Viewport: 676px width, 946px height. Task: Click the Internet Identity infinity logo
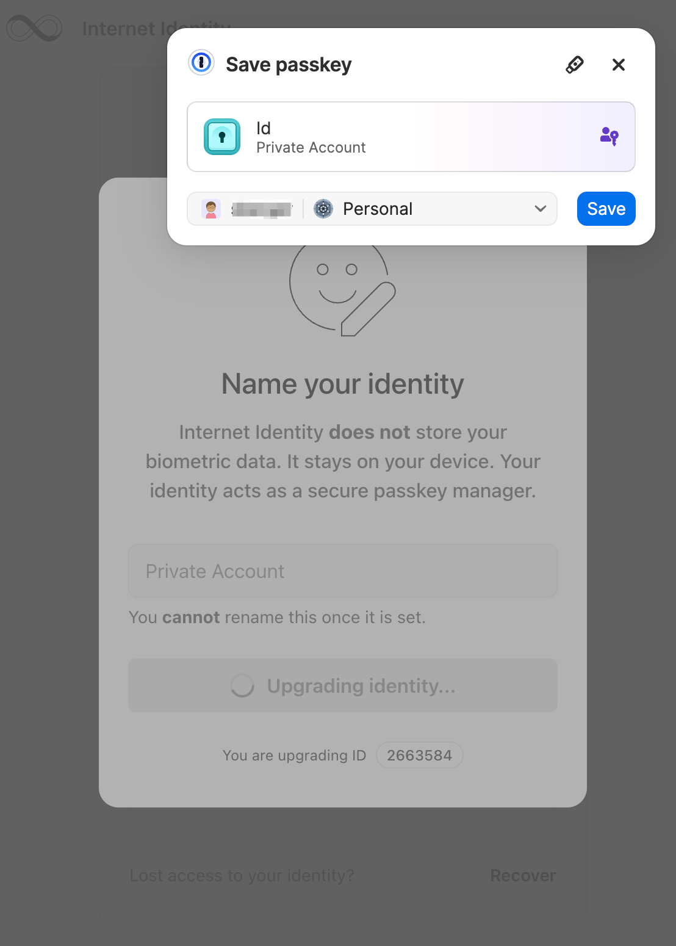[34, 28]
